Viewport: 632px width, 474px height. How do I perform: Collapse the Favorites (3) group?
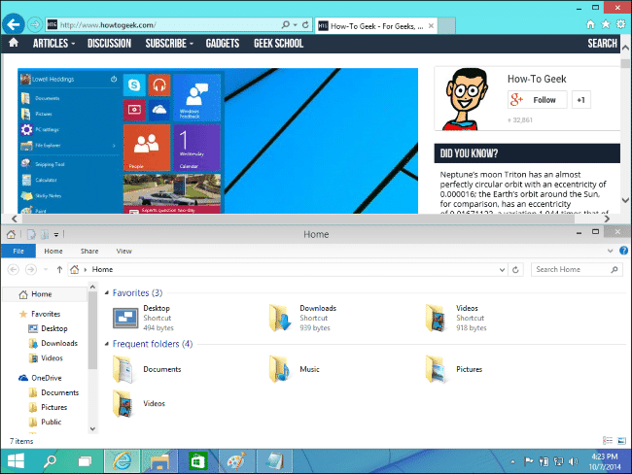pos(107,292)
